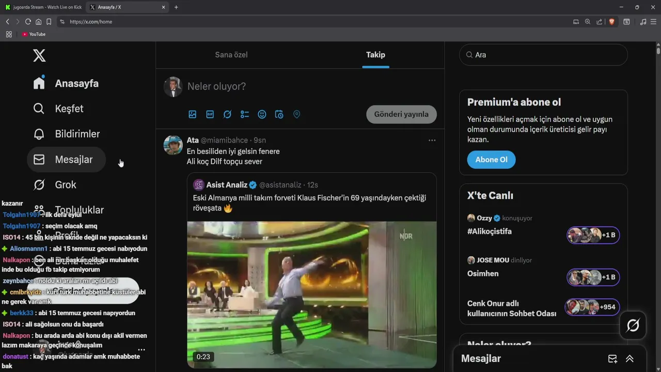The image size is (661, 372).
Task: Open the Osimhen live space
Action: tap(483, 273)
